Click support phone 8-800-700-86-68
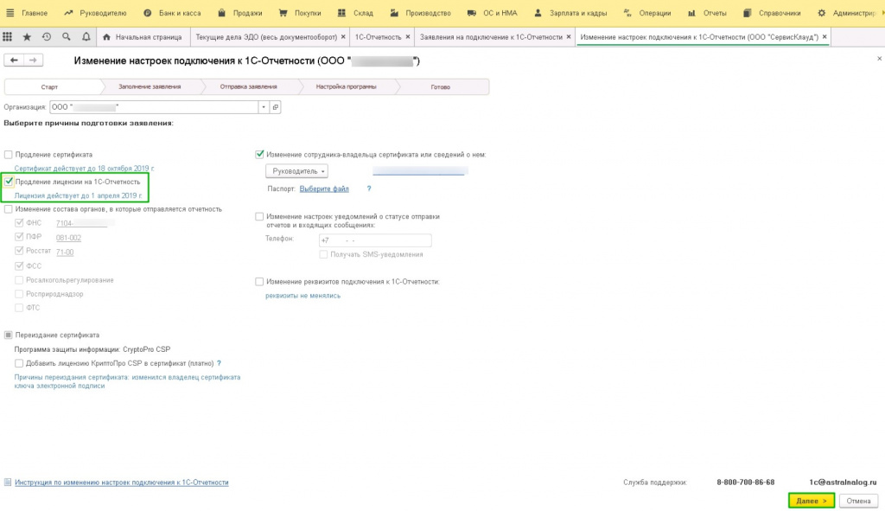Screen dimensions: 885x511 pyautogui.click(x=746, y=482)
